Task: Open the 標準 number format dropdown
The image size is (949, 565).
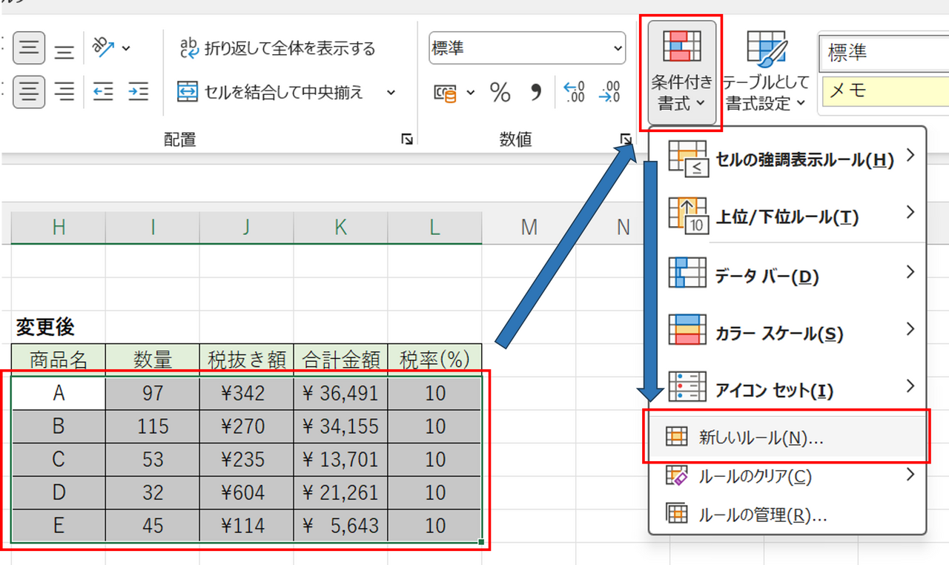Action: [x=527, y=49]
